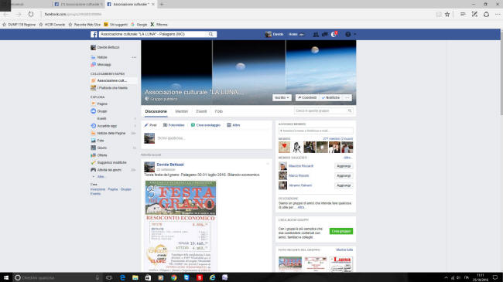Screen dimensions: 503x282
Task: Open the messages icon in header
Action: point(325,34)
